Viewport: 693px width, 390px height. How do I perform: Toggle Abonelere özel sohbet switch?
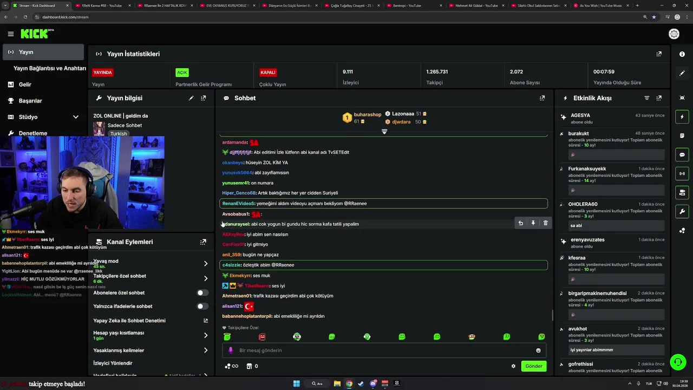(x=202, y=292)
